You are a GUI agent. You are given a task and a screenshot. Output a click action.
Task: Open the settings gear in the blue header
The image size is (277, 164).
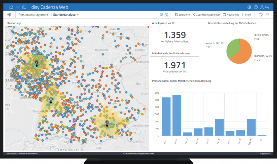(249, 7)
